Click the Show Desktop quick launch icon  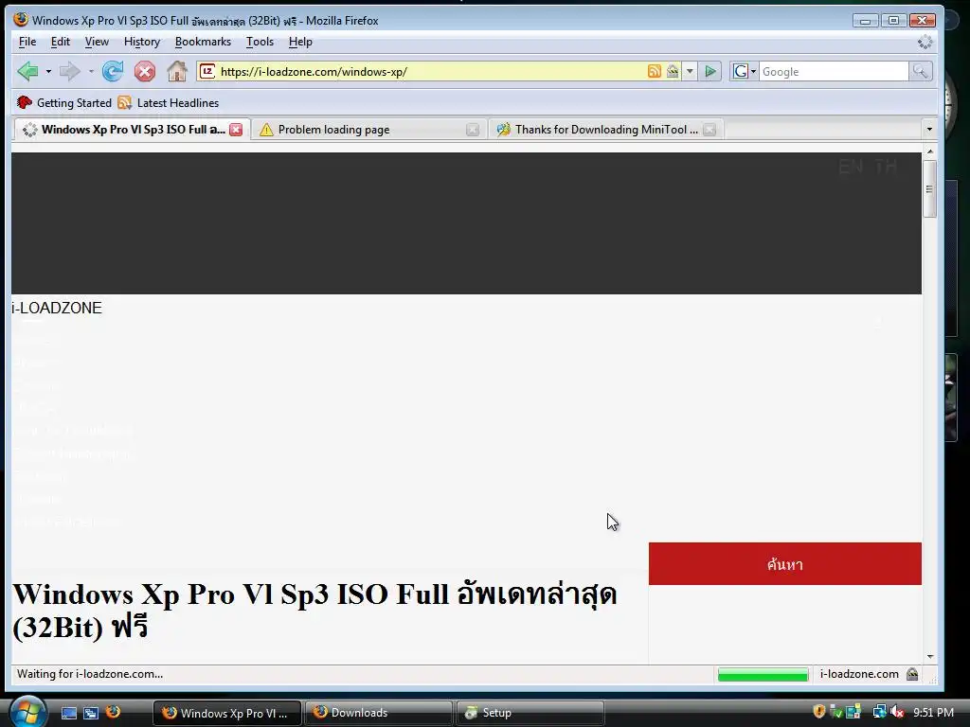point(69,713)
